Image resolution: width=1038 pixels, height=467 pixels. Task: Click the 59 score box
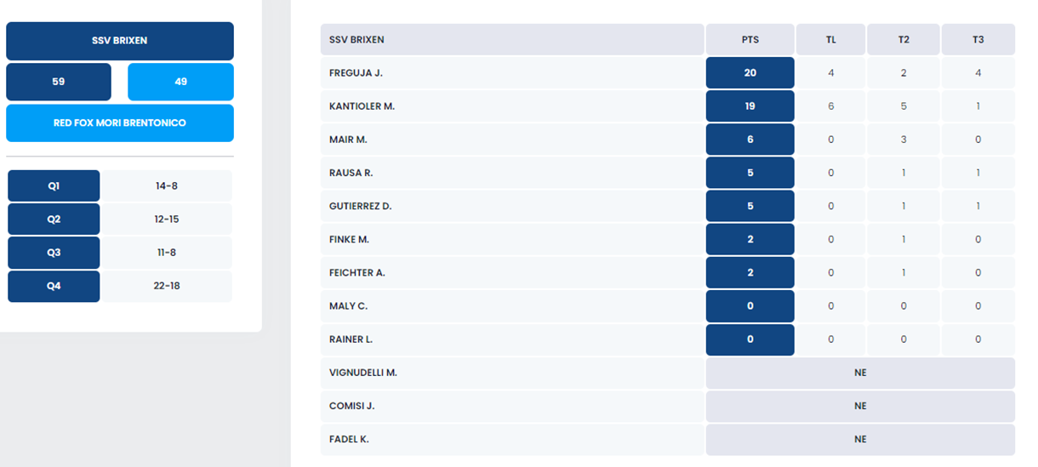(x=59, y=82)
